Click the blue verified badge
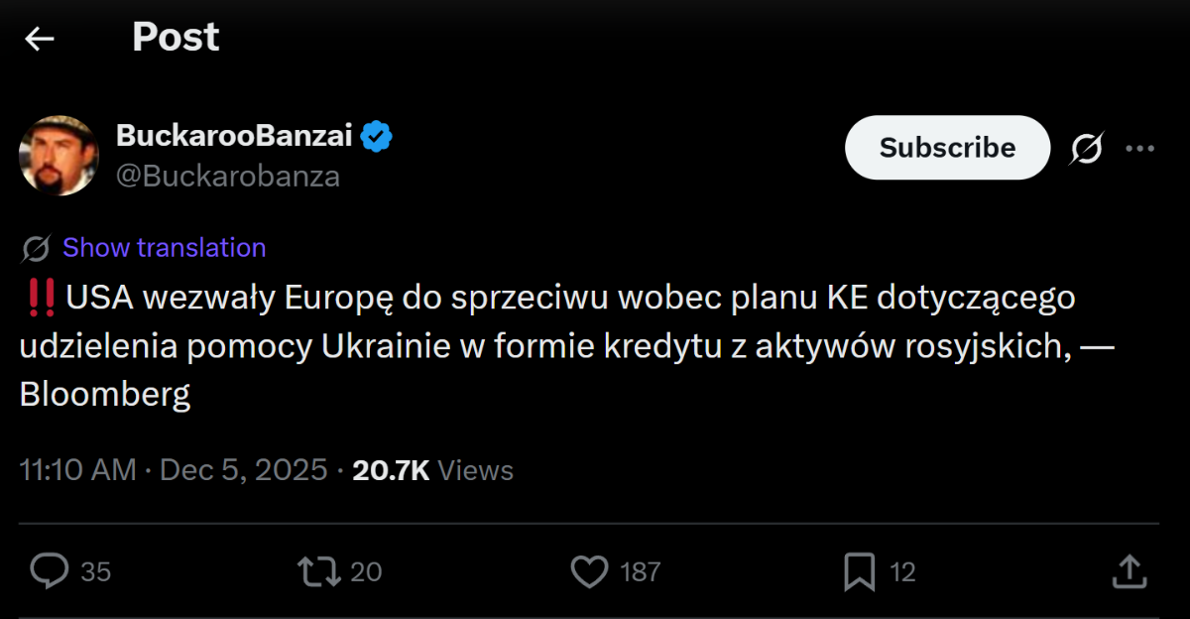This screenshot has height=619, width=1190. pos(377,136)
